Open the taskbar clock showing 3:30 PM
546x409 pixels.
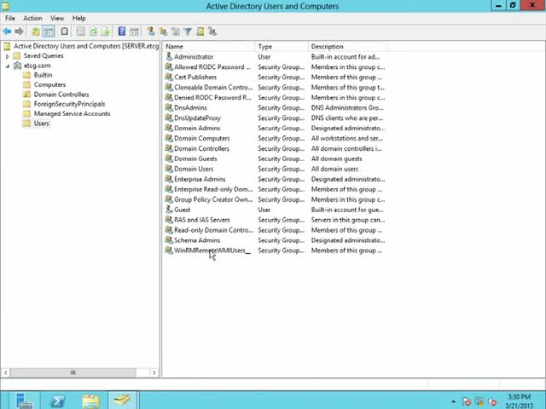click(520, 401)
